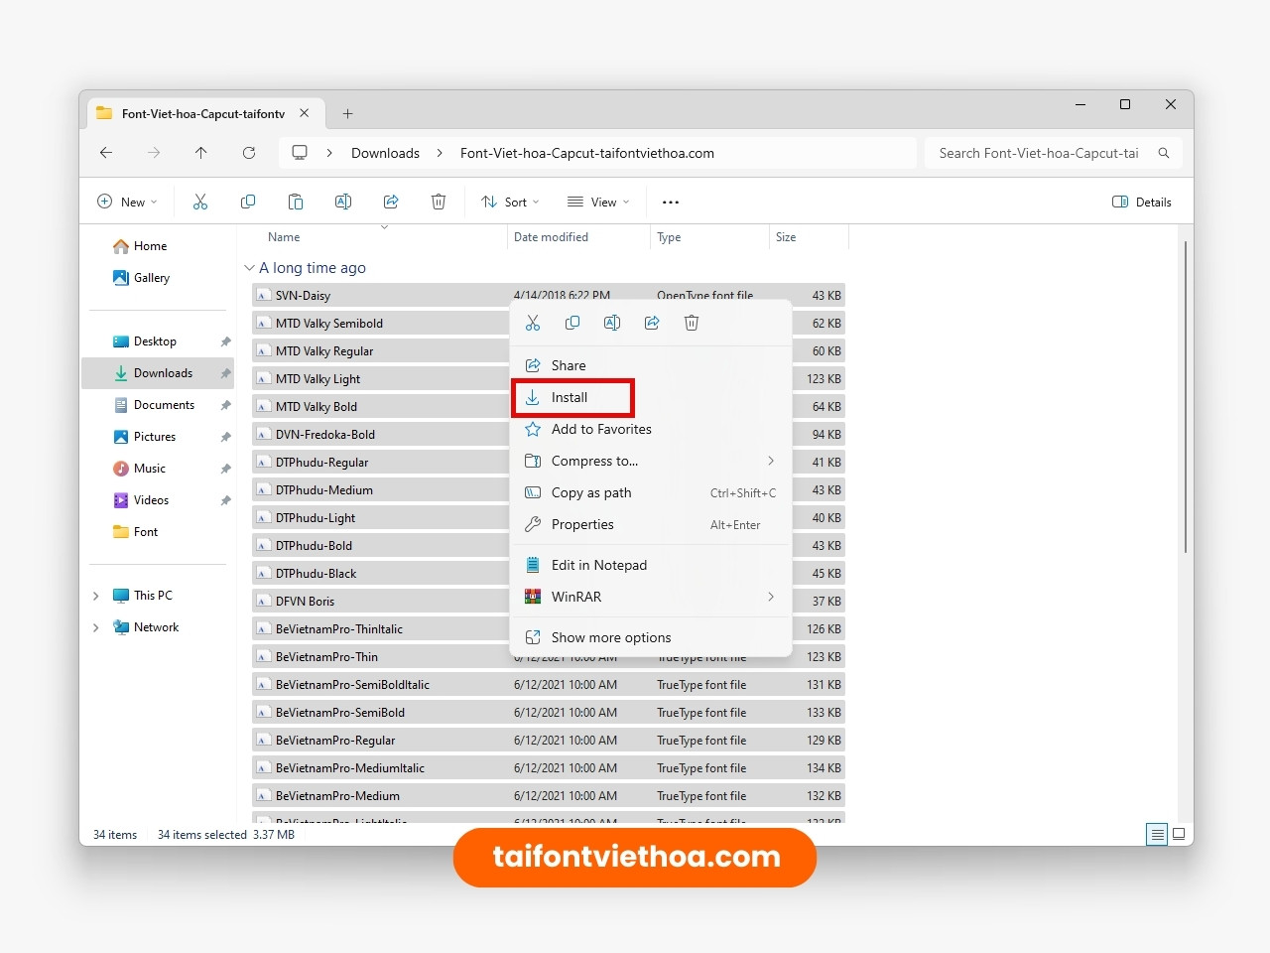Go back with the Back arrow
This screenshot has width=1270, height=953.
(x=106, y=153)
